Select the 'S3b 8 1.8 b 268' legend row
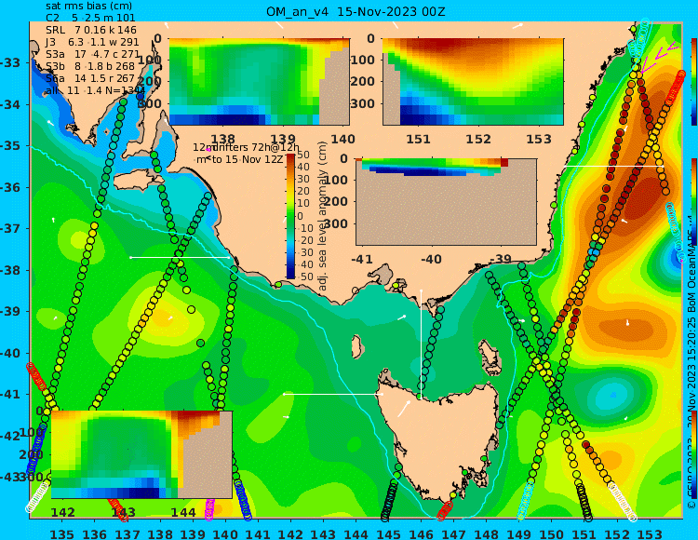Viewport: 698px width, 540px height. pos(90,66)
